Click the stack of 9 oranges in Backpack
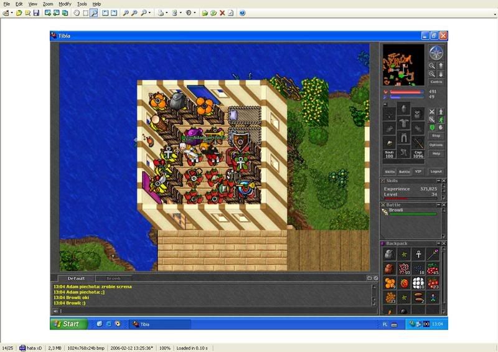Image resolution: width=498 pixels, height=352 pixels. coord(390,283)
